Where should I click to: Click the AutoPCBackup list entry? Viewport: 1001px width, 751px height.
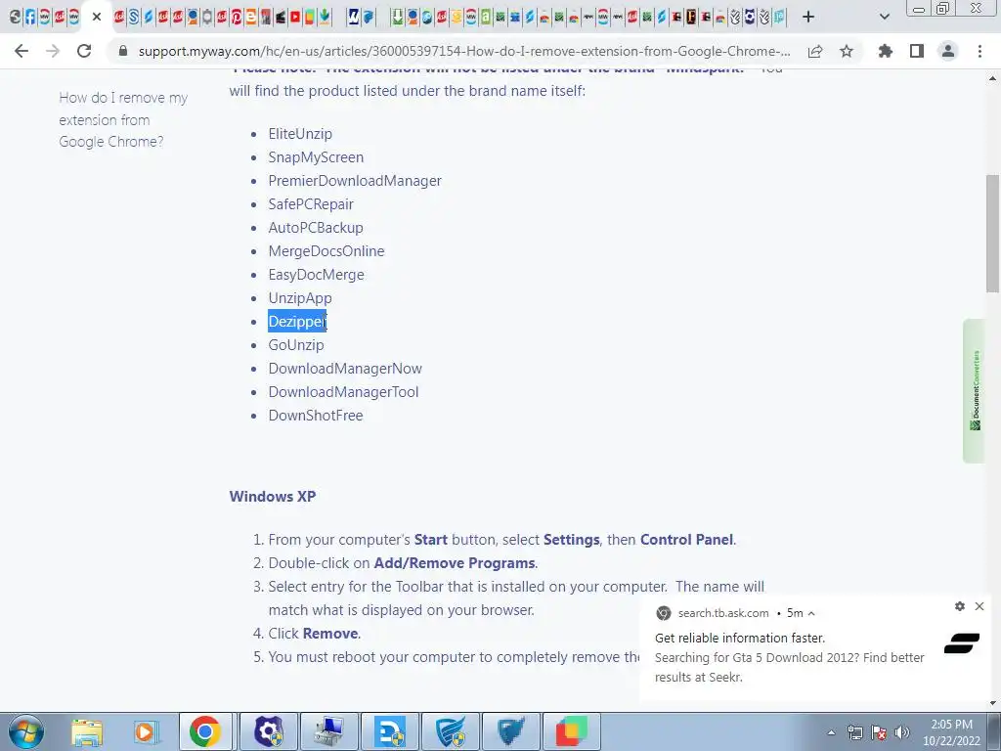tap(316, 228)
